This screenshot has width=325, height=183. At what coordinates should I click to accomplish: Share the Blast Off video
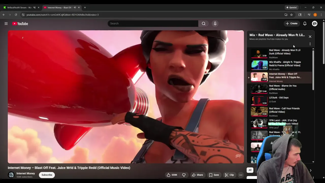tap(197, 175)
